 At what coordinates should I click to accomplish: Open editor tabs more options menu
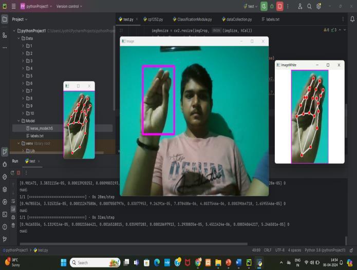[x=343, y=20]
